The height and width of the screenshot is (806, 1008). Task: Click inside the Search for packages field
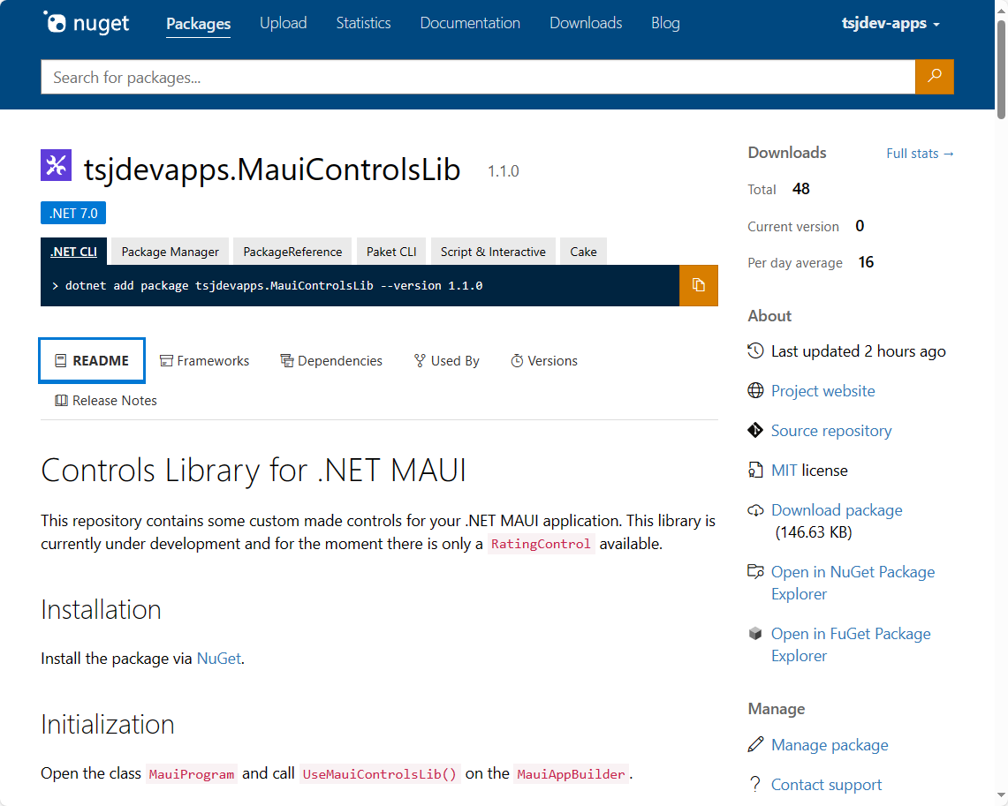[477, 78]
